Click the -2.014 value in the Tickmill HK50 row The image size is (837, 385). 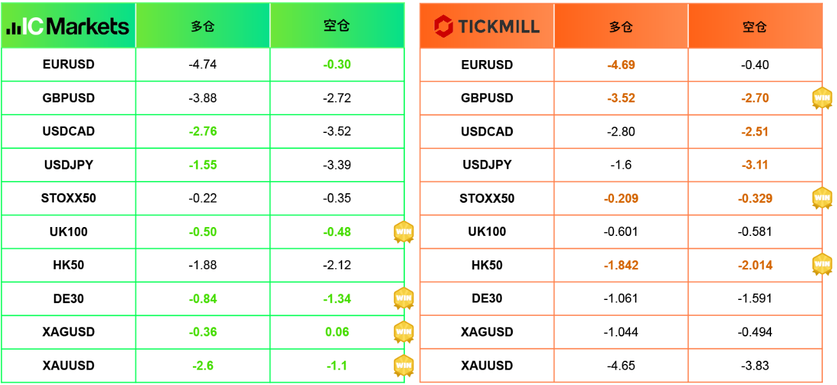[x=755, y=265]
